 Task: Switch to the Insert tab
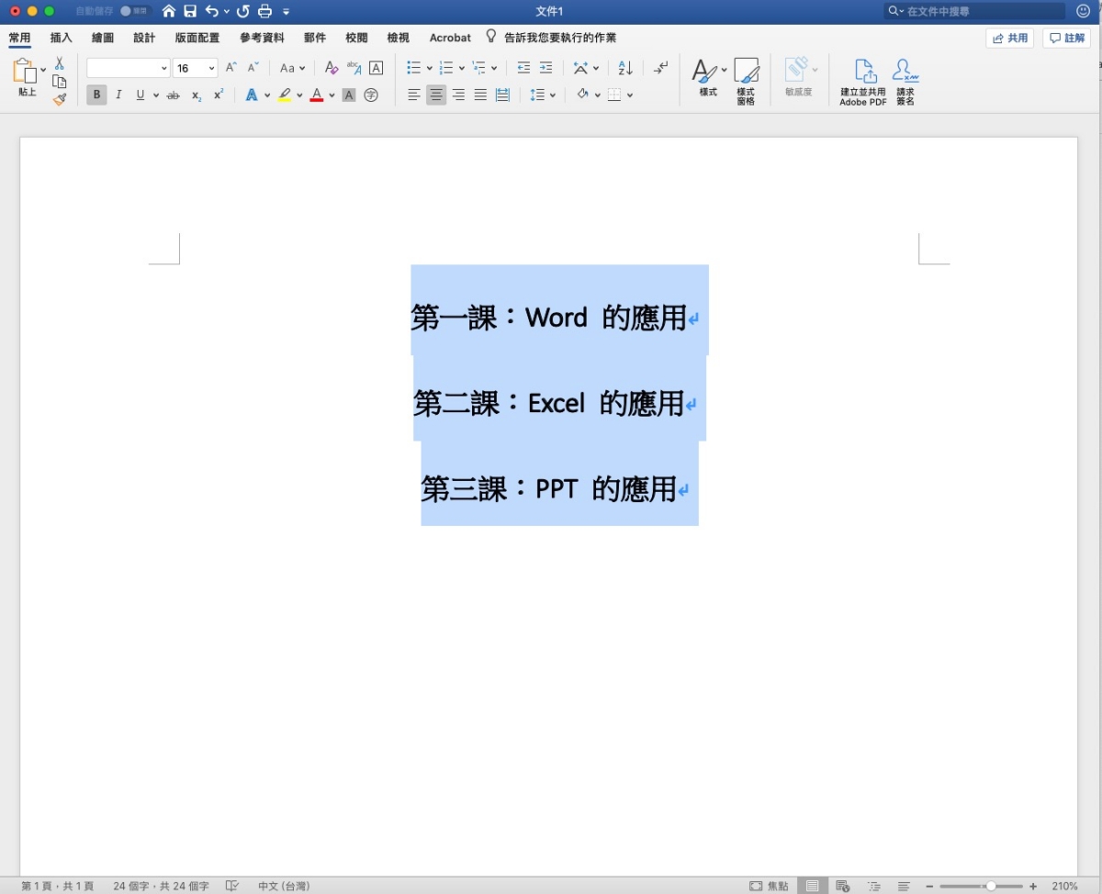[62, 38]
